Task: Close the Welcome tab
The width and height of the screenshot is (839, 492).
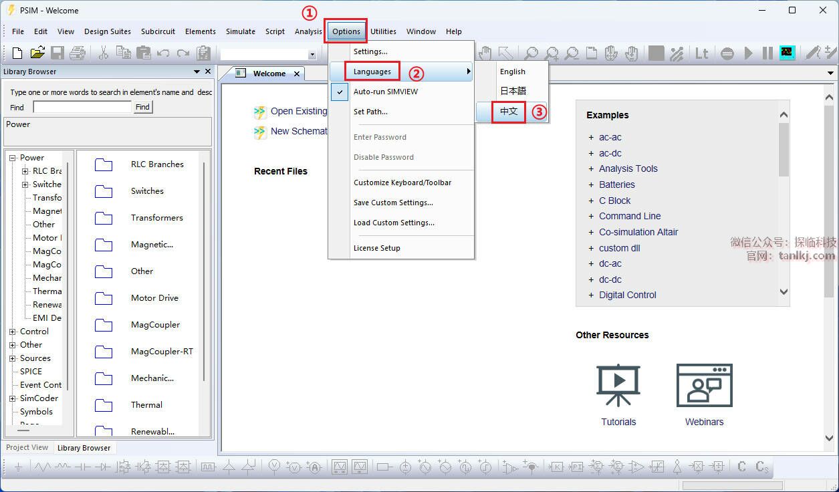Action: [298, 74]
